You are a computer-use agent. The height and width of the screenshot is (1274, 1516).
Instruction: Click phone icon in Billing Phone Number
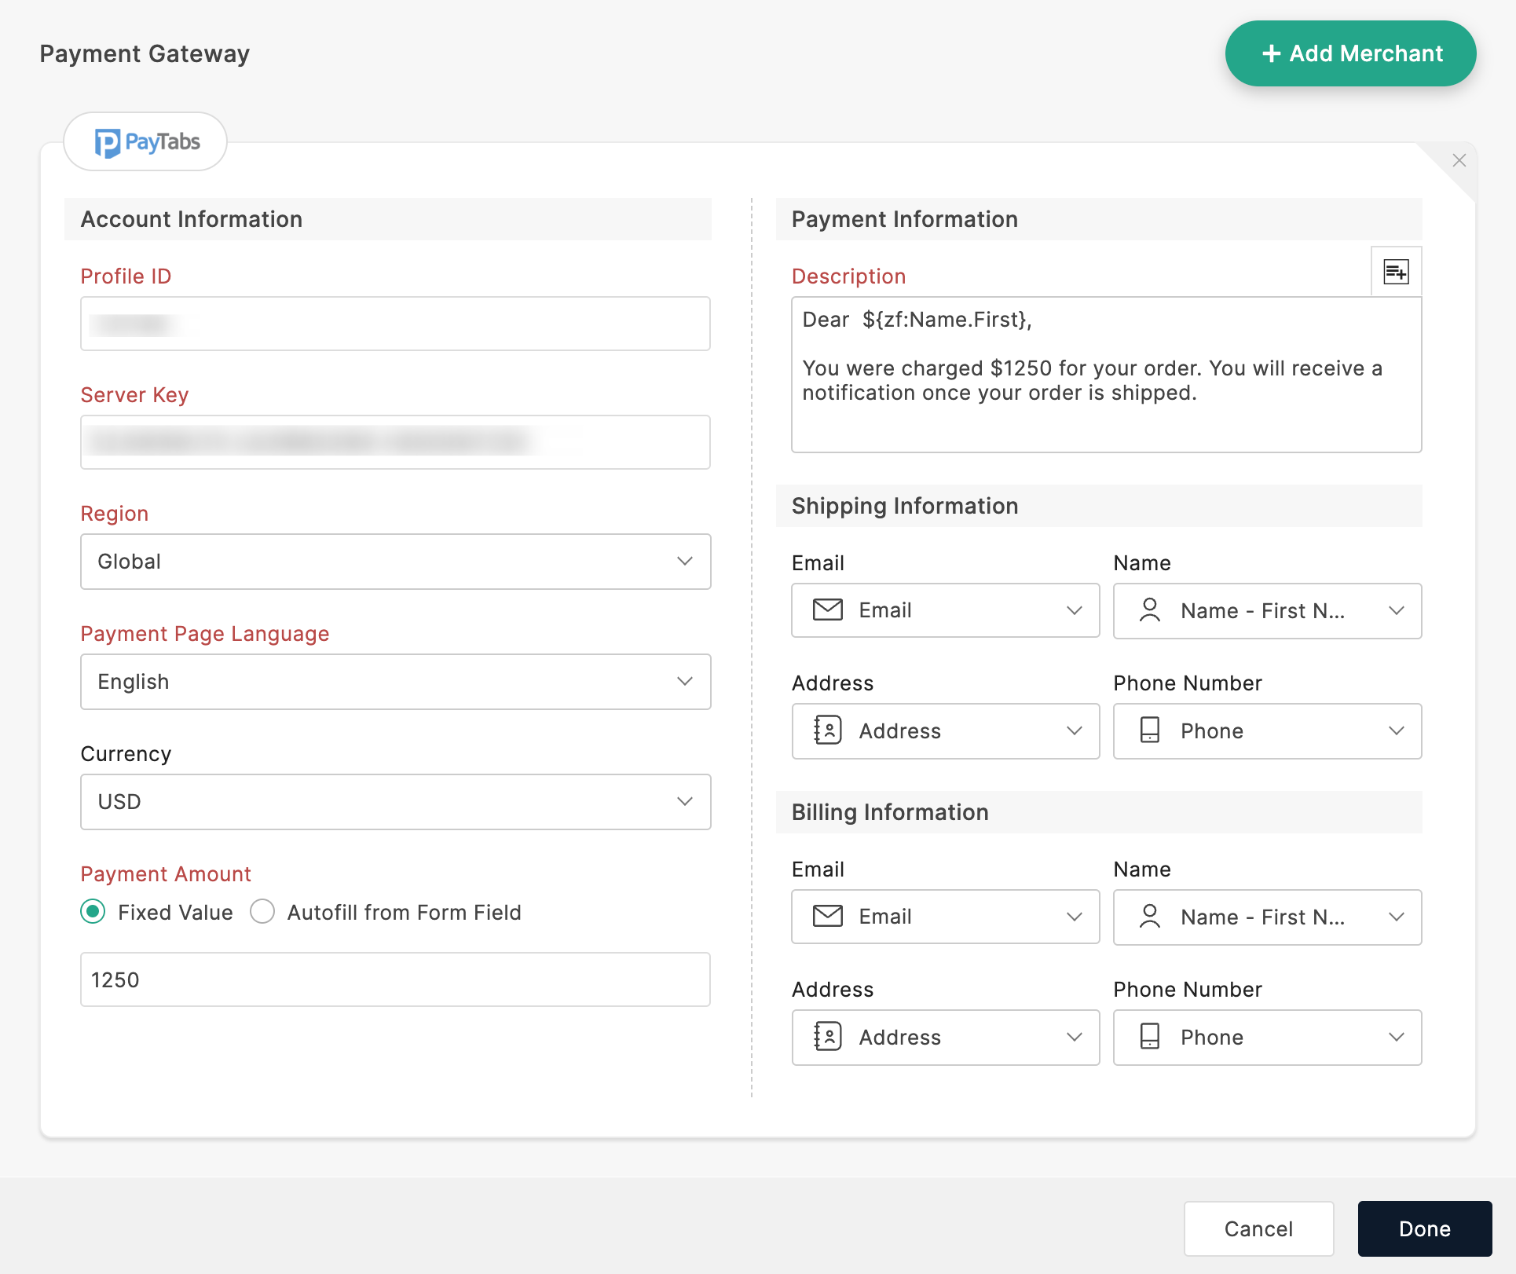coord(1149,1036)
